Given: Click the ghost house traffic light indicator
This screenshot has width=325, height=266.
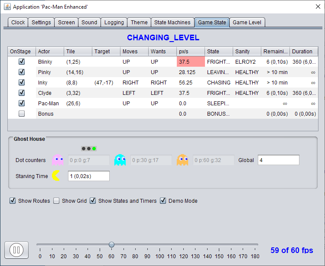Looking at the screenshot, I should click(x=89, y=149).
